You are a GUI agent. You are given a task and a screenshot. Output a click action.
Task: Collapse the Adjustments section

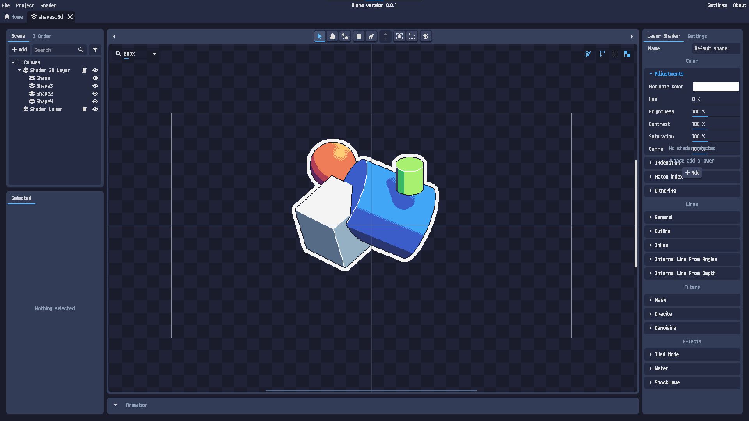pos(651,74)
